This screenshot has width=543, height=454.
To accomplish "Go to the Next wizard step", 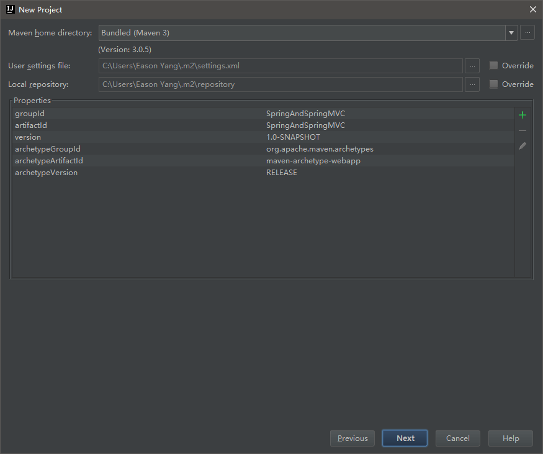I will [x=405, y=438].
